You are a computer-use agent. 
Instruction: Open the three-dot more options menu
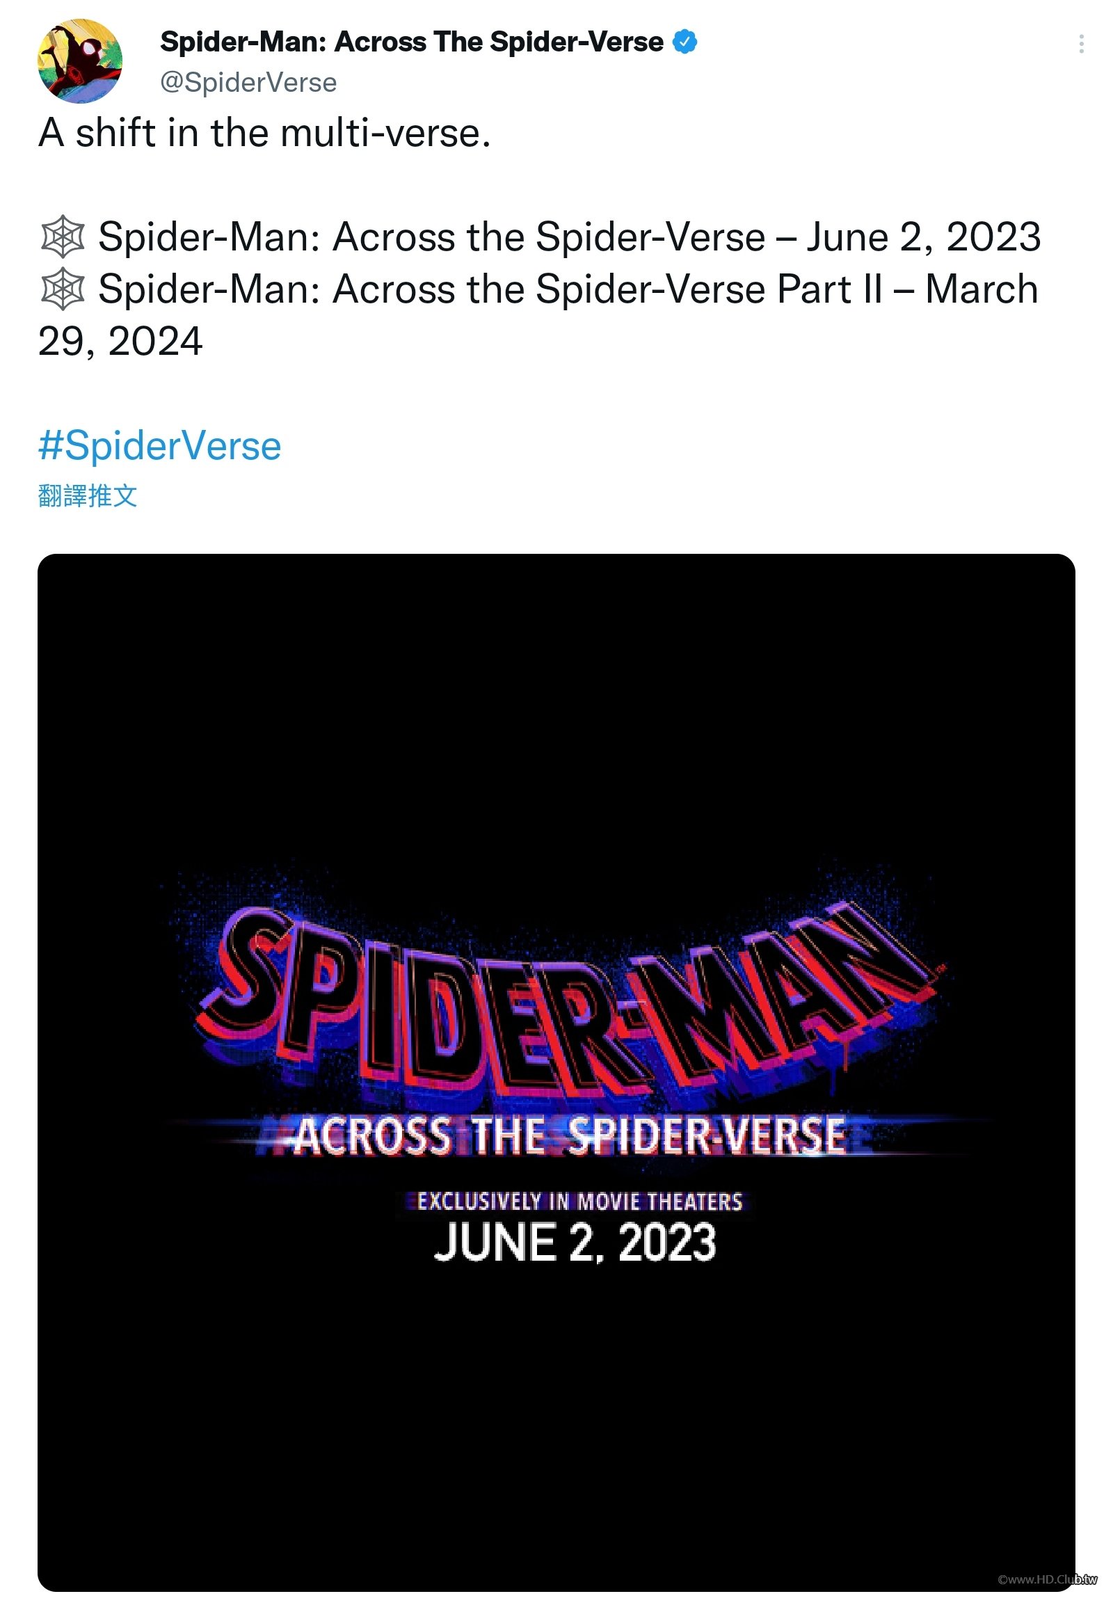(x=1081, y=44)
